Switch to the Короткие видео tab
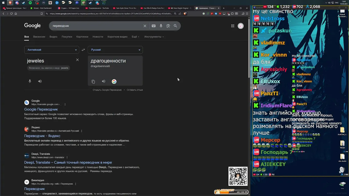Screen dimensions: 349x196 tap(118, 37)
